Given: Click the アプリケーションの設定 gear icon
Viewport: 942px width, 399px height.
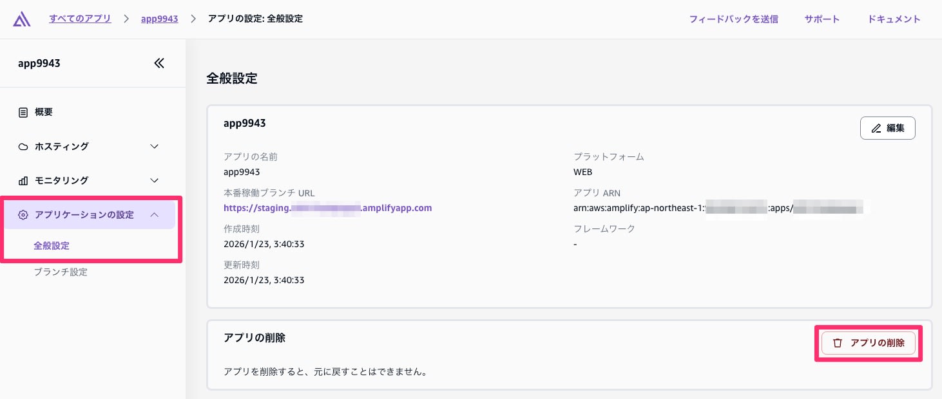Looking at the screenshot, I should coord(23,215).
